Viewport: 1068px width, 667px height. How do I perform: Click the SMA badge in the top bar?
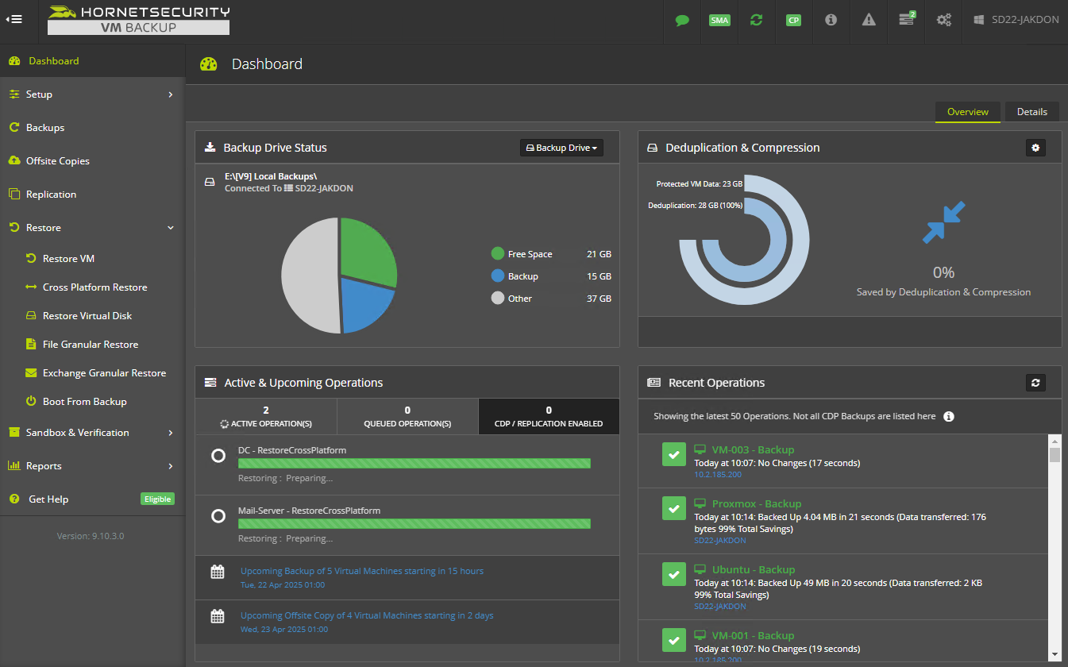pos(719,21)
